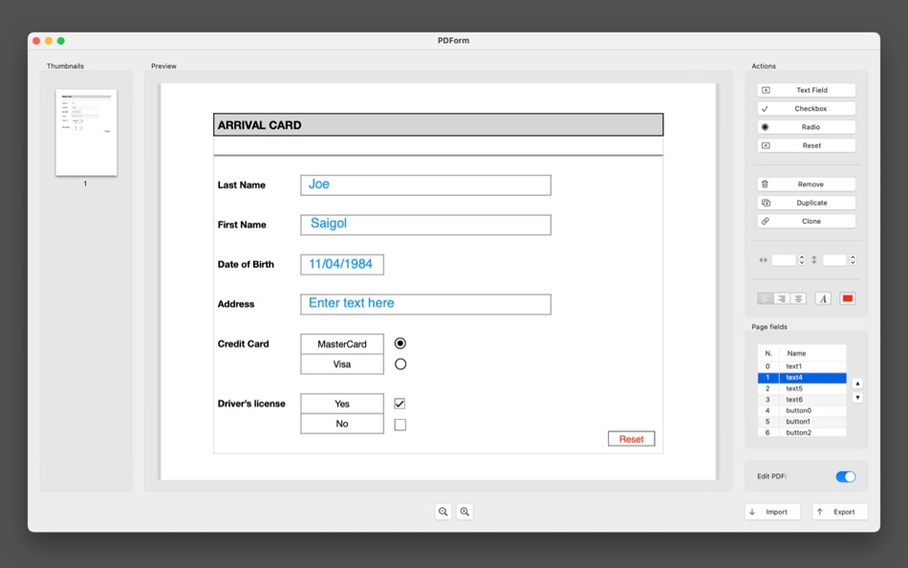
Task: Select the button0 row in Page fields
Action: point(802,410)
